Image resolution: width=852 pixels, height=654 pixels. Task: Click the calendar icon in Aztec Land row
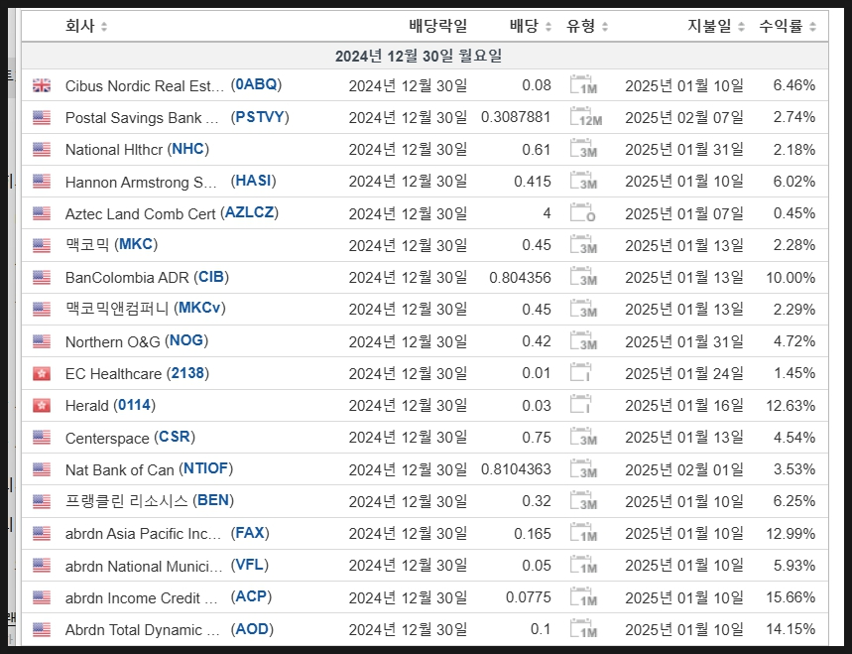(x=583, y=212)
